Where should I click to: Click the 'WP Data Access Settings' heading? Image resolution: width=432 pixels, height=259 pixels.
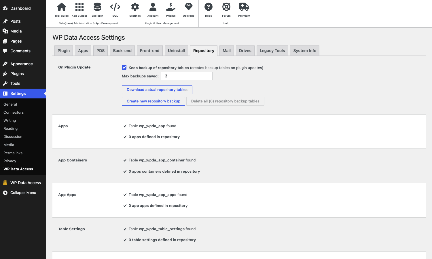[x=89, y=38]
